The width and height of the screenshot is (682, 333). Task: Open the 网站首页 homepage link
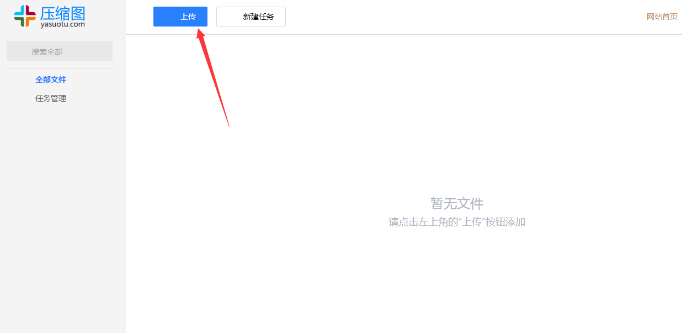pyautogui.click(x=662, y=17)
